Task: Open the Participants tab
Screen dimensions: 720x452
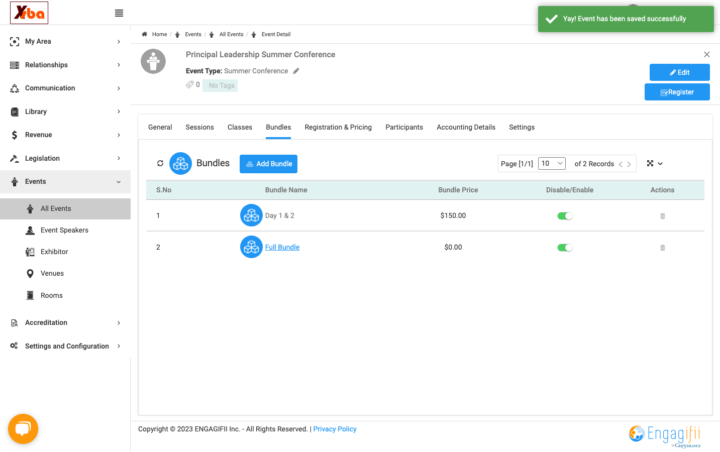Action: pos(404,127)
